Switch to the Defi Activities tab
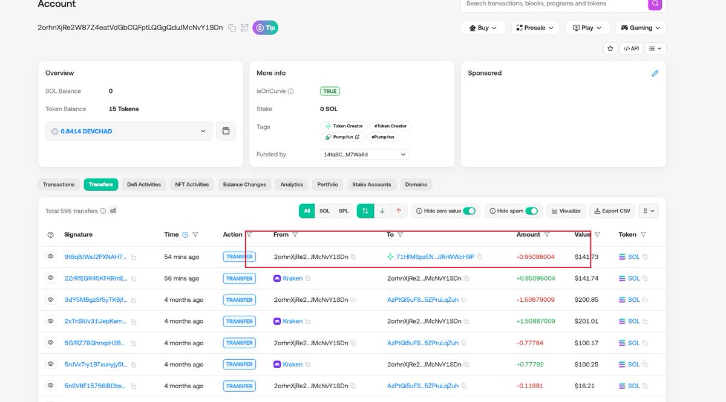 coord(144,184)
